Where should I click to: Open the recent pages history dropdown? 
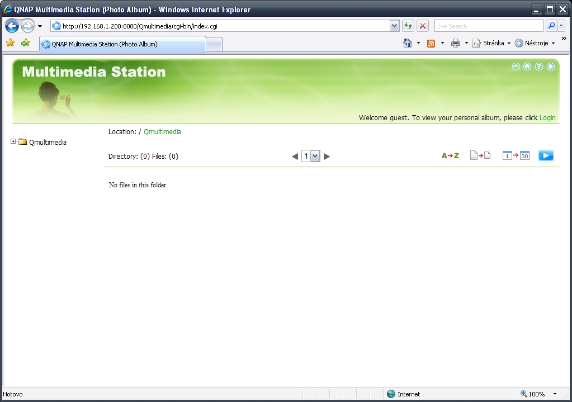(x=40, y=26)
